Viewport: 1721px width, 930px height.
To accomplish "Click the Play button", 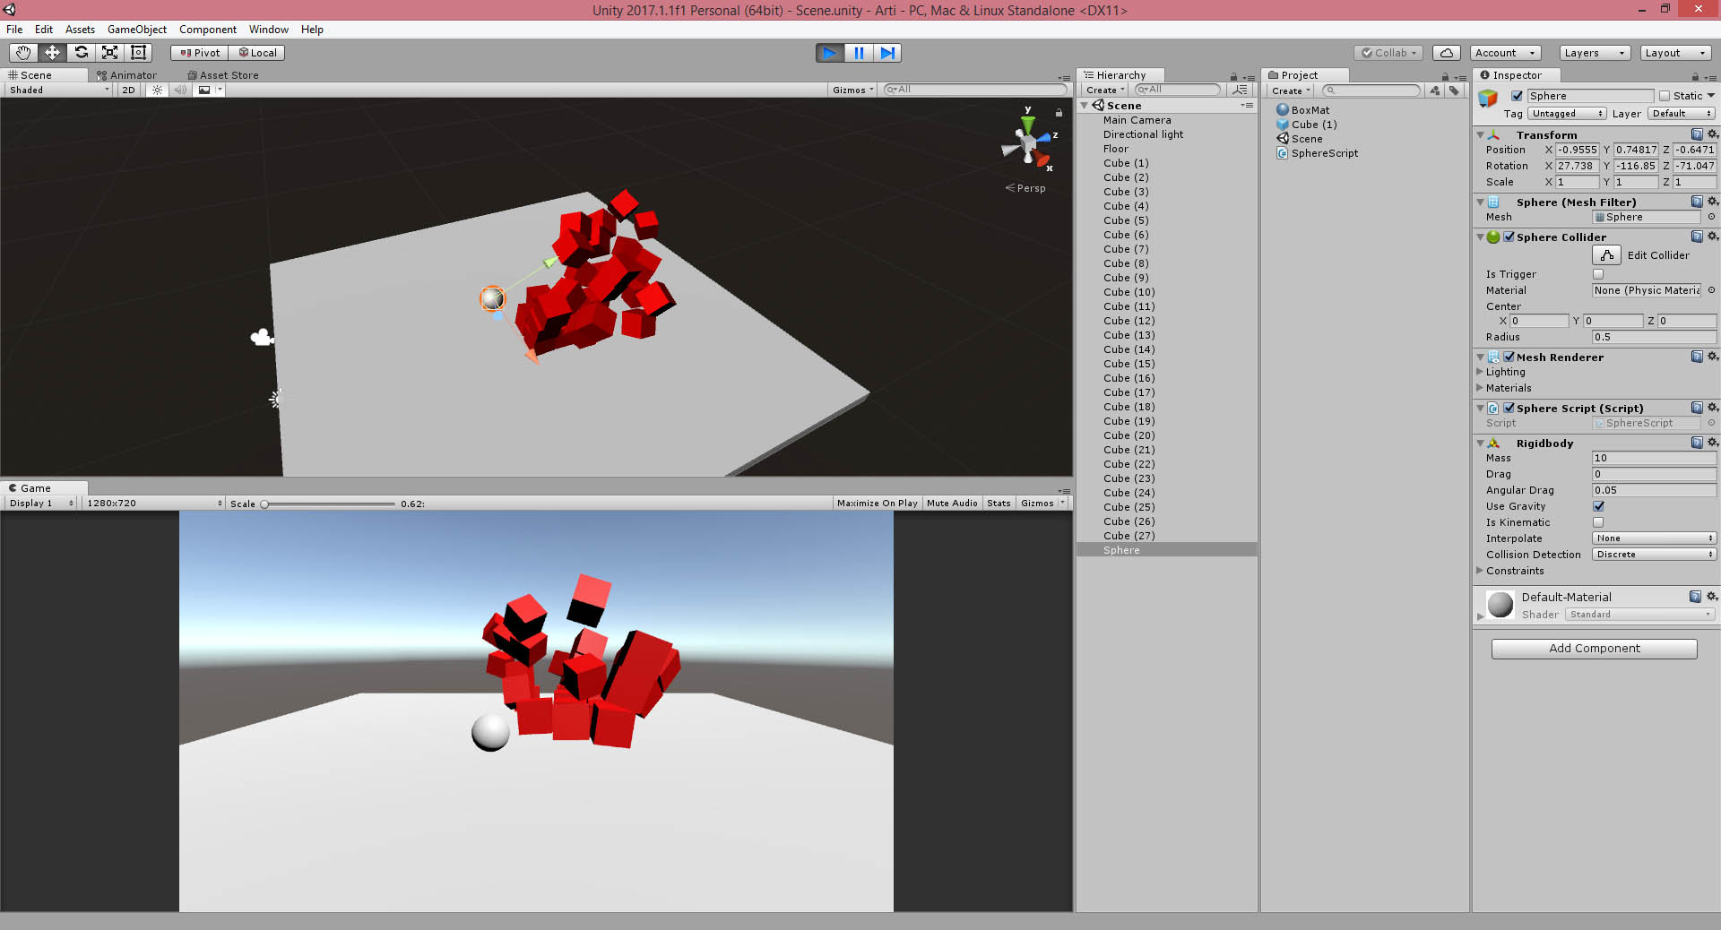I will pyautogui.click(x=830, y=53).
